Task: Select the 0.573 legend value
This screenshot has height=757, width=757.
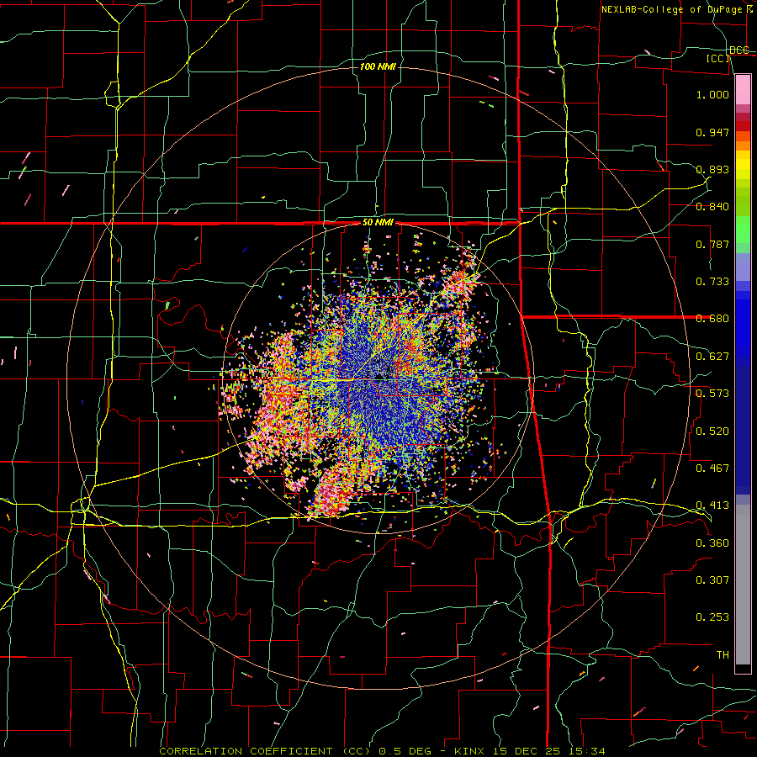Action: coord(712,394)
